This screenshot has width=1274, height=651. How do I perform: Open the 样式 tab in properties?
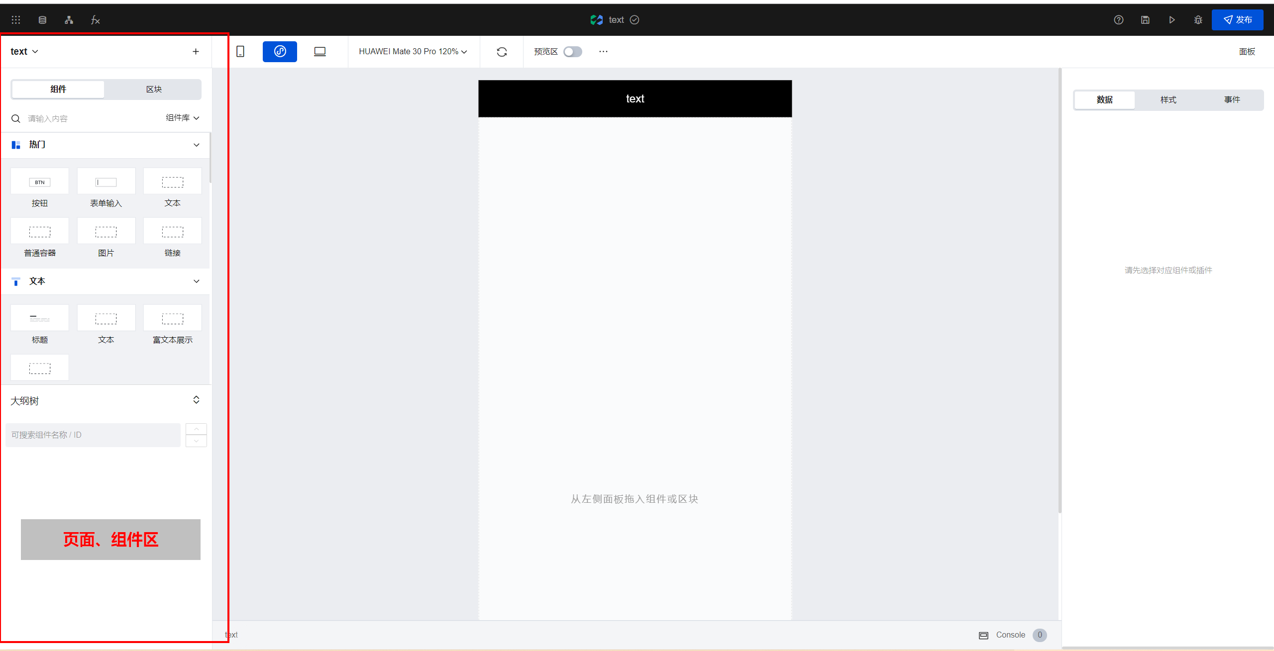point(1168,100)
